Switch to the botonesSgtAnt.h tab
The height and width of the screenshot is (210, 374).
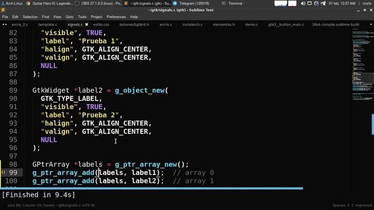point(134,24)
